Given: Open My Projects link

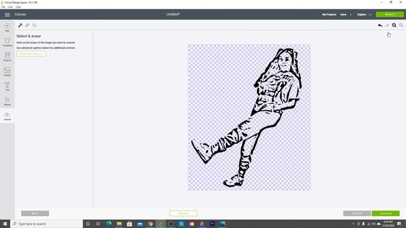Looking at the screenshot, I should (329, 15).
